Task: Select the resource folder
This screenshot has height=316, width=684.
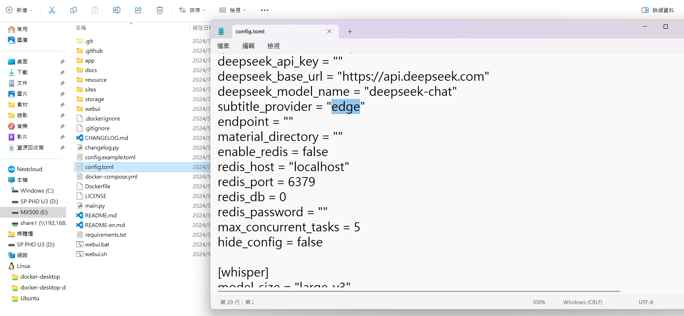Action: tap(92, 80)
